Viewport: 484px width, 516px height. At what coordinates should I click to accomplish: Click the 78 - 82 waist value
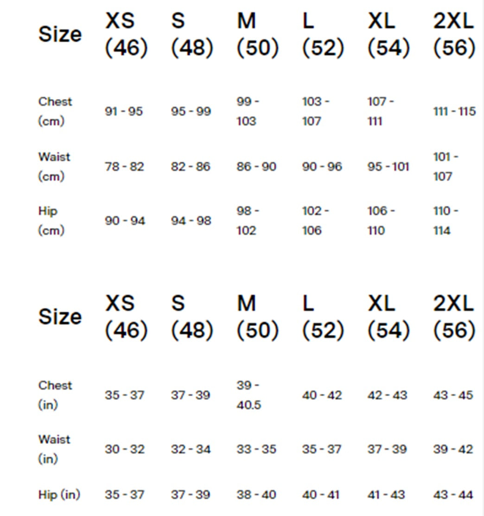click(x=124, y=166)
